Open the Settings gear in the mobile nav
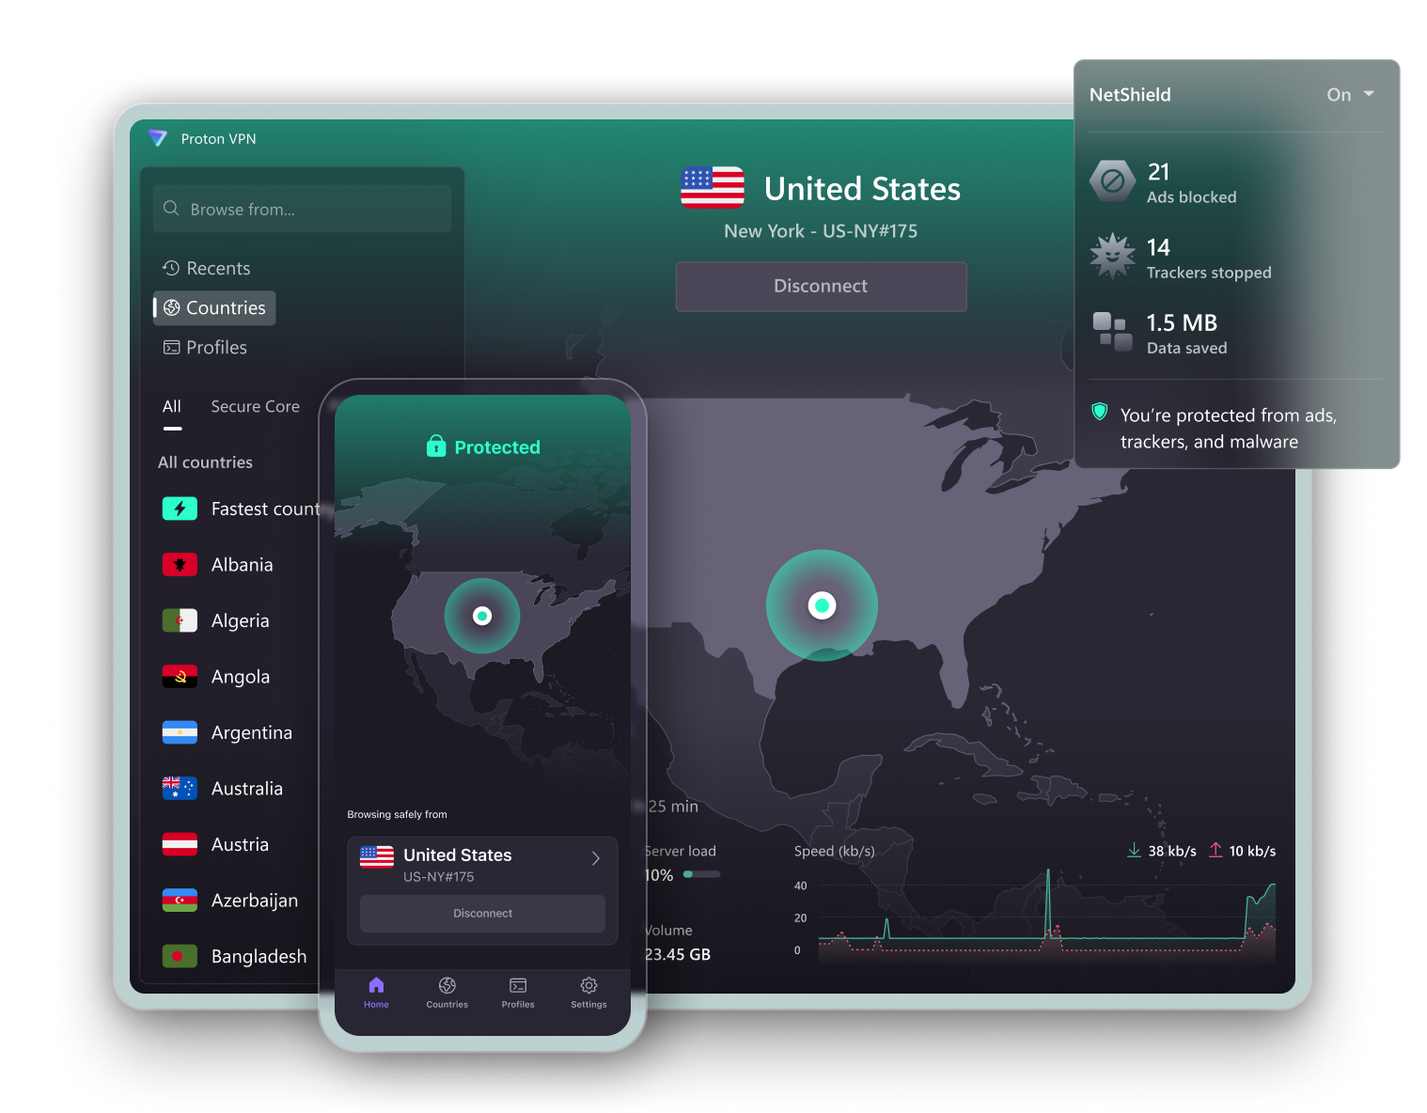The width and height of the screenshot is (1427, 1113). coord(588,991)
